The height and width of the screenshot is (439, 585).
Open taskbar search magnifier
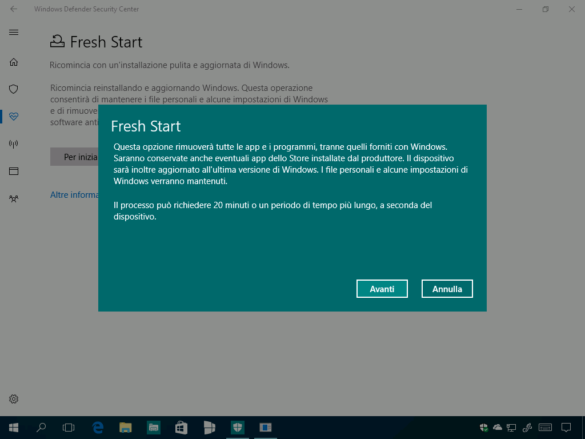(x=41, y=428)
